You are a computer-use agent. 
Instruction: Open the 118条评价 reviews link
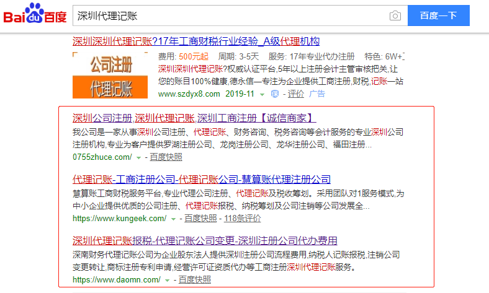point(242,218)
